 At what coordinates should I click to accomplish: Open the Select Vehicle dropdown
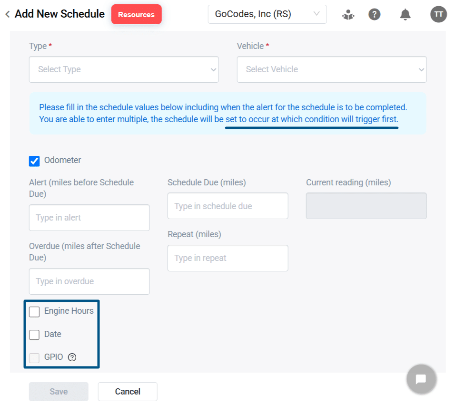click(332, 69)
